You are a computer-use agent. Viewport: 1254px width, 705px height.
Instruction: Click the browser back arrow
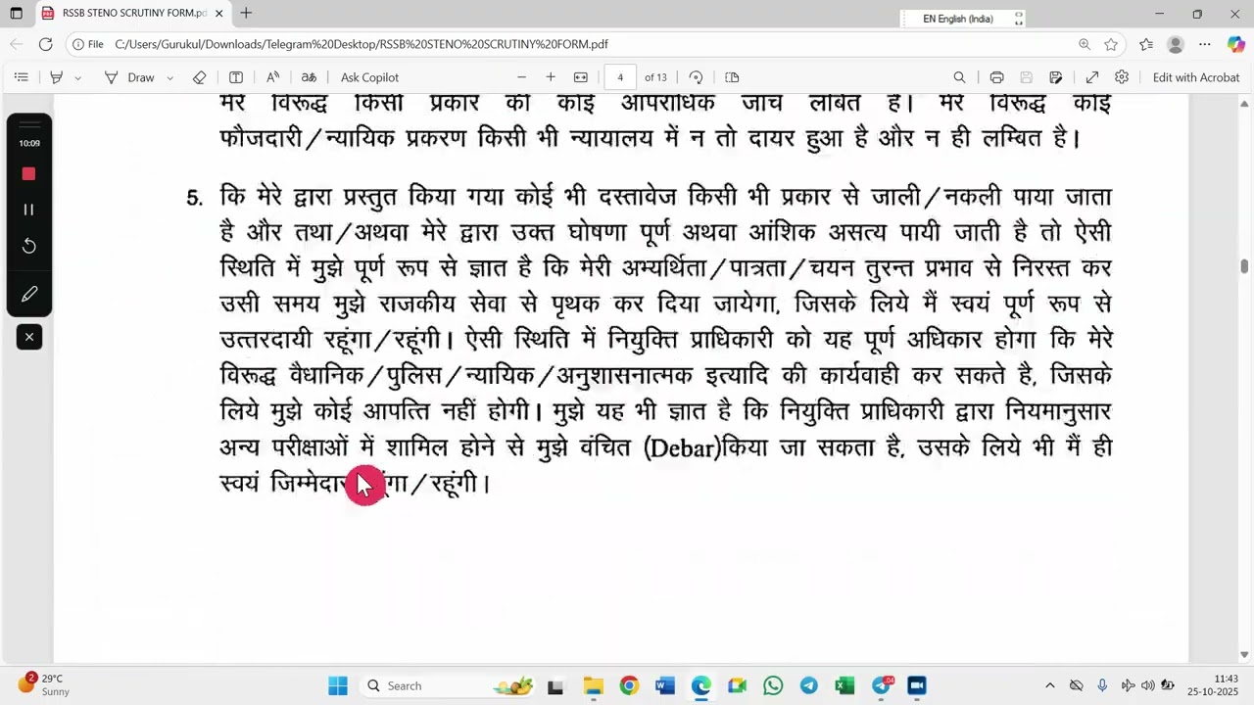17,44
